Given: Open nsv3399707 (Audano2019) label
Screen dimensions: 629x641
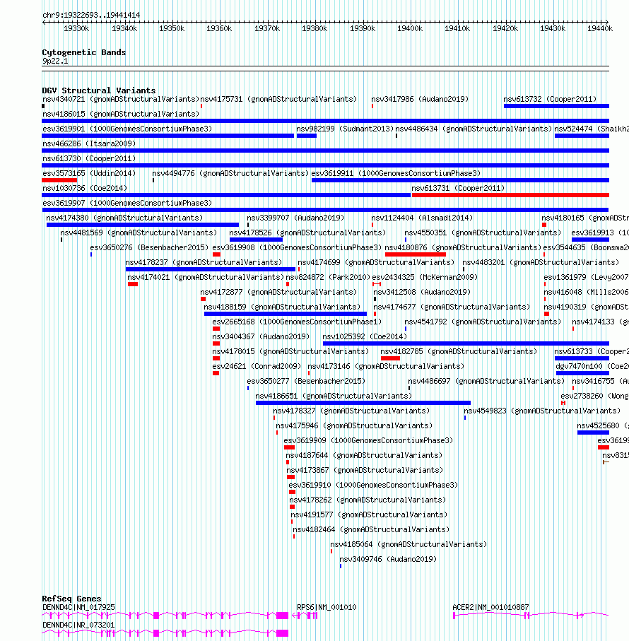Looking at the screenshot, I should 295,218.
